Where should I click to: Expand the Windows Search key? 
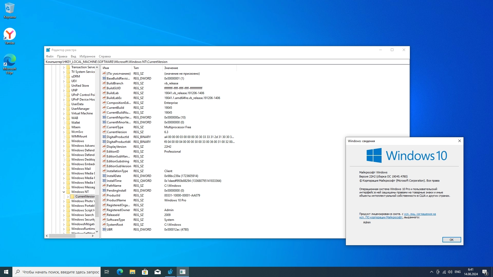[x=64, y=215]
